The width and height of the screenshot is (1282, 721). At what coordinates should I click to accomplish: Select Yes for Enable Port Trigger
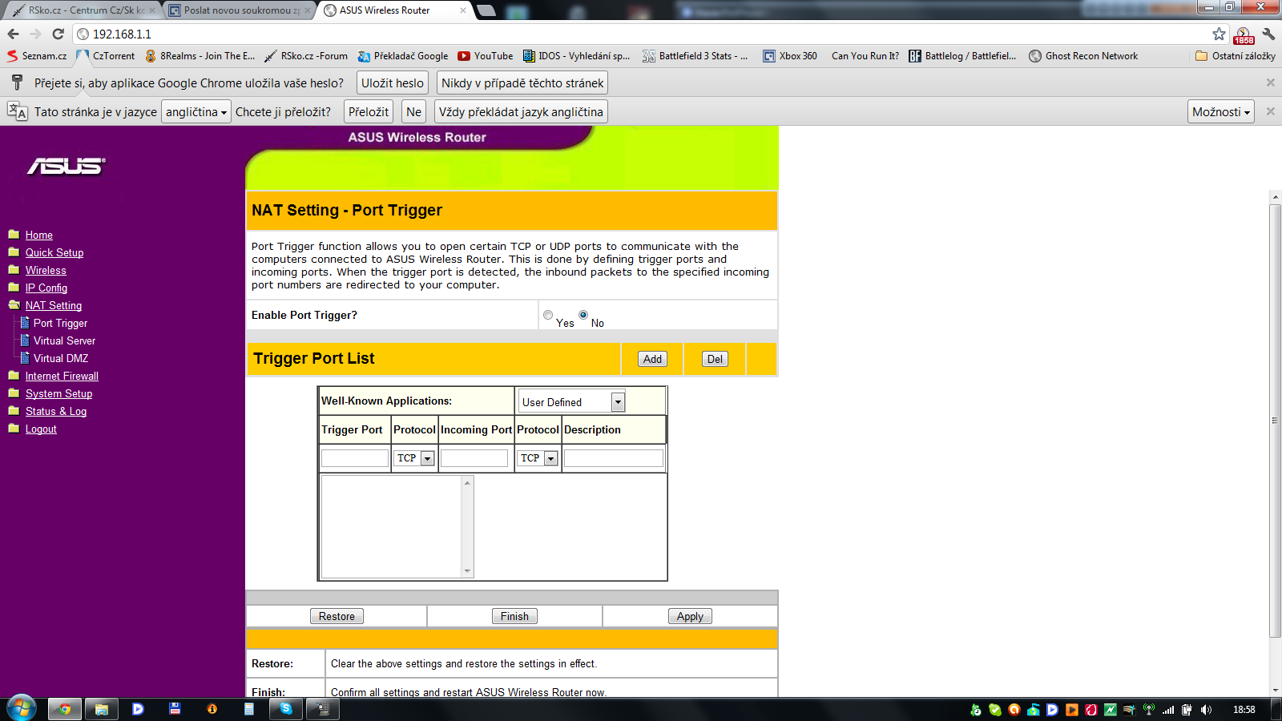548,315
